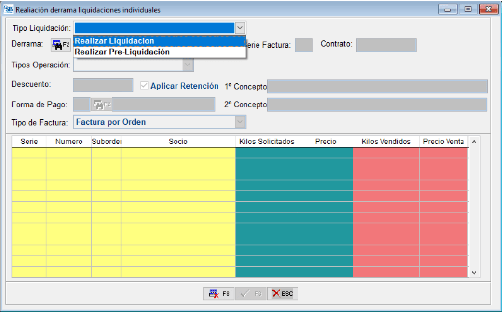The image size is (502, 312).
Task: Collapse the Tipo Liquidación dropdown arrow
Action: pos(240,27)
